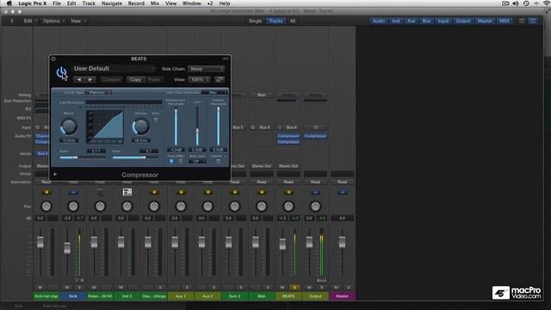Mute the Kick hat clap channel
The image size is (551, 310).
tap(40, 288)
